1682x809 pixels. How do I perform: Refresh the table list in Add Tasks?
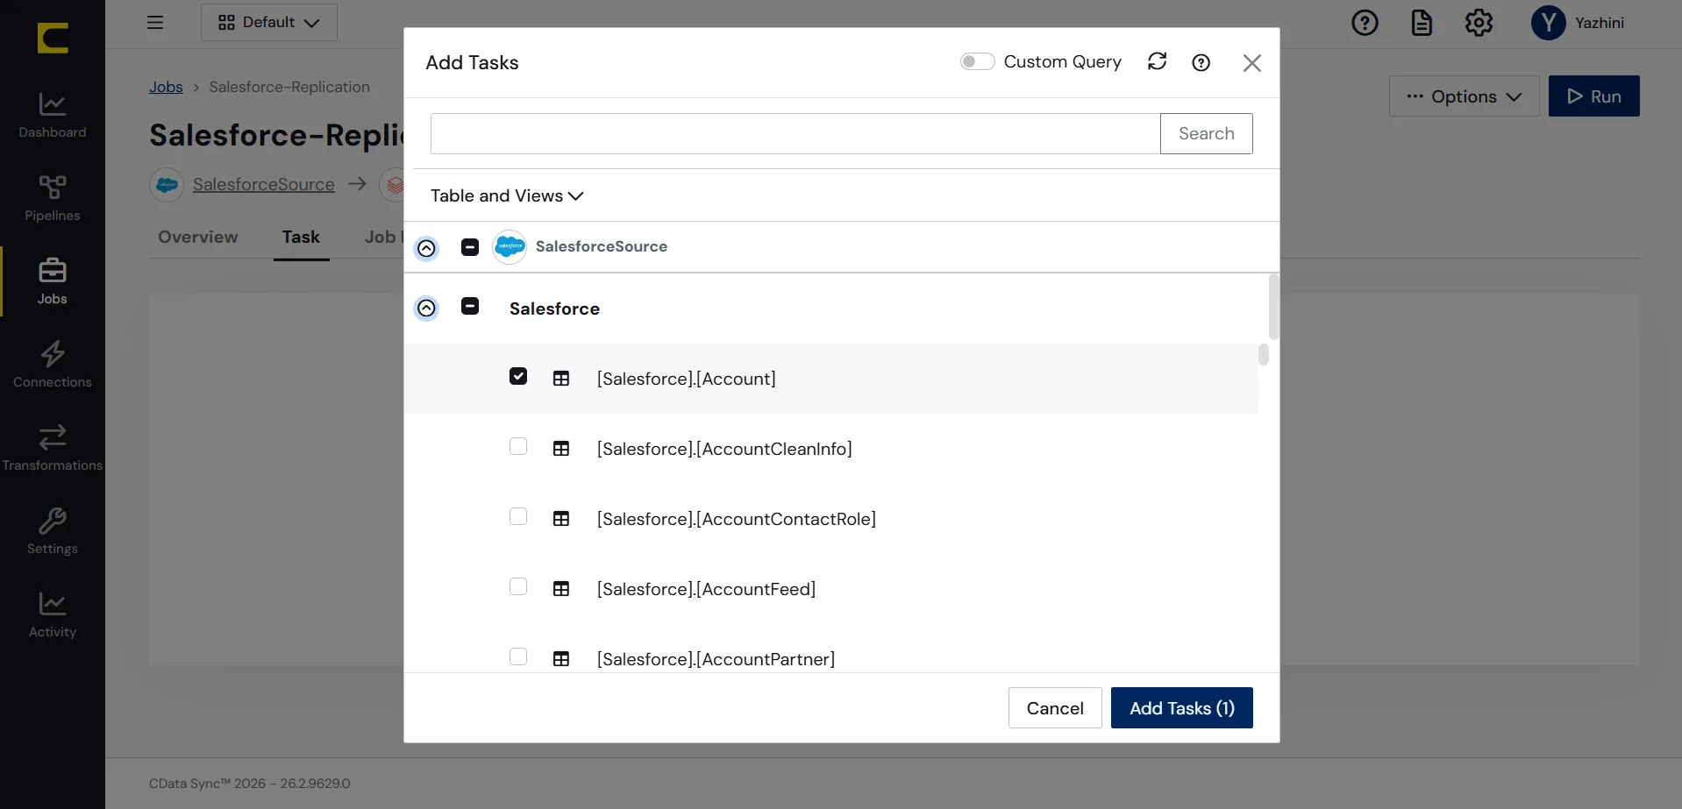tap(1158, 61)
